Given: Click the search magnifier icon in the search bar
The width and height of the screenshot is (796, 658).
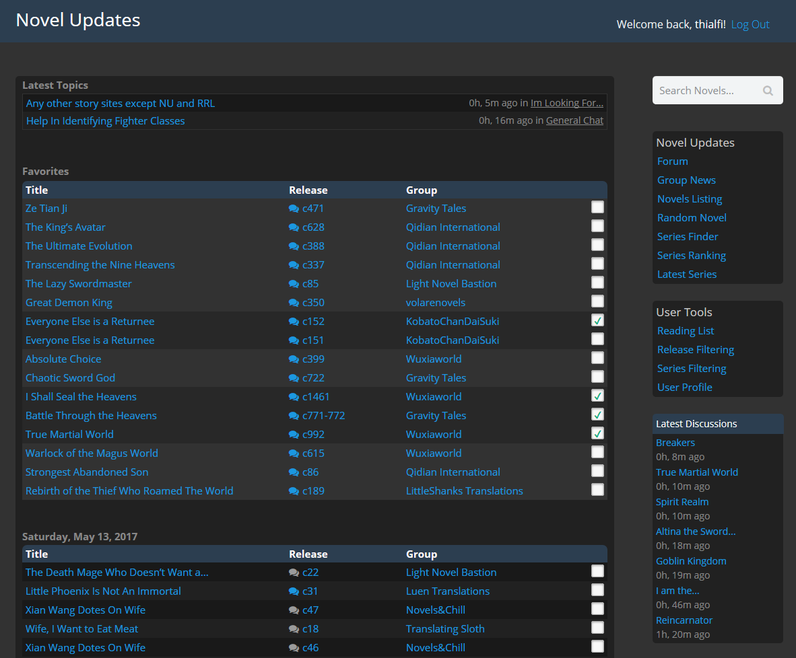Looking at the screenshot, I should pyautogui.click(x=768, y=90).
